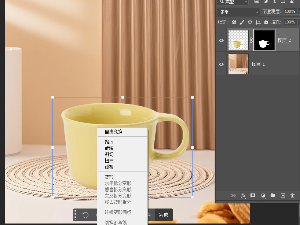Click the left-middle transform handle
Image resolution: width=300 pixels, height=225 pixels.
52,147
